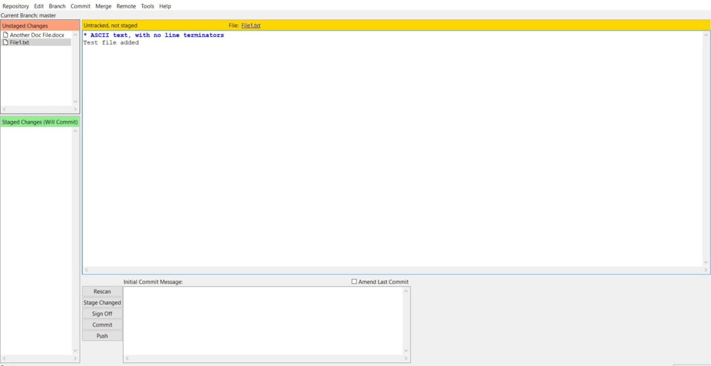This screenshot has width=711, height=366.
Task: Click the staged list scrollbar up arrow
Action: pyautogui.click(x=75, y=131)
